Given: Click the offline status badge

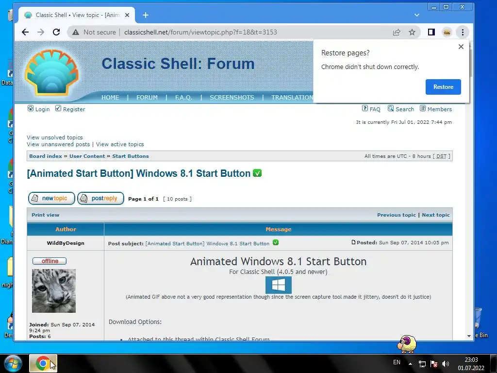Looking at the screenshot, I should tap(50, 261).
